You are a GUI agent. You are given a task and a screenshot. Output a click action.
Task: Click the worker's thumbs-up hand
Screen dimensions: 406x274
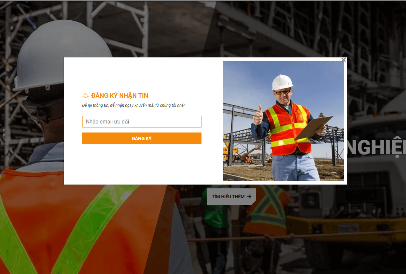pyautogui.click(x=258, y=115)
